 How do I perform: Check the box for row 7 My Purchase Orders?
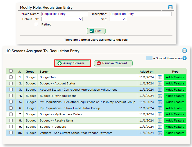click(11, 114)
